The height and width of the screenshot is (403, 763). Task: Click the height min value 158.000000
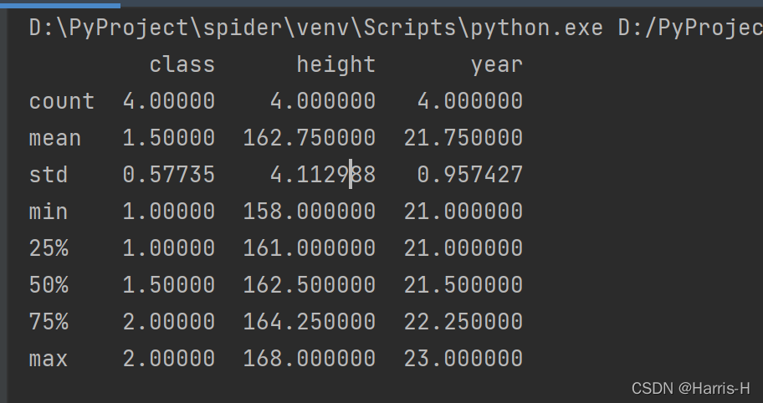click(309, 211)
